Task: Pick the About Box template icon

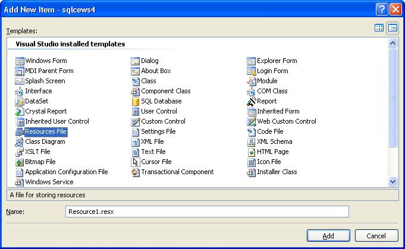Action: pyautogui.click(x=136, y=71)
